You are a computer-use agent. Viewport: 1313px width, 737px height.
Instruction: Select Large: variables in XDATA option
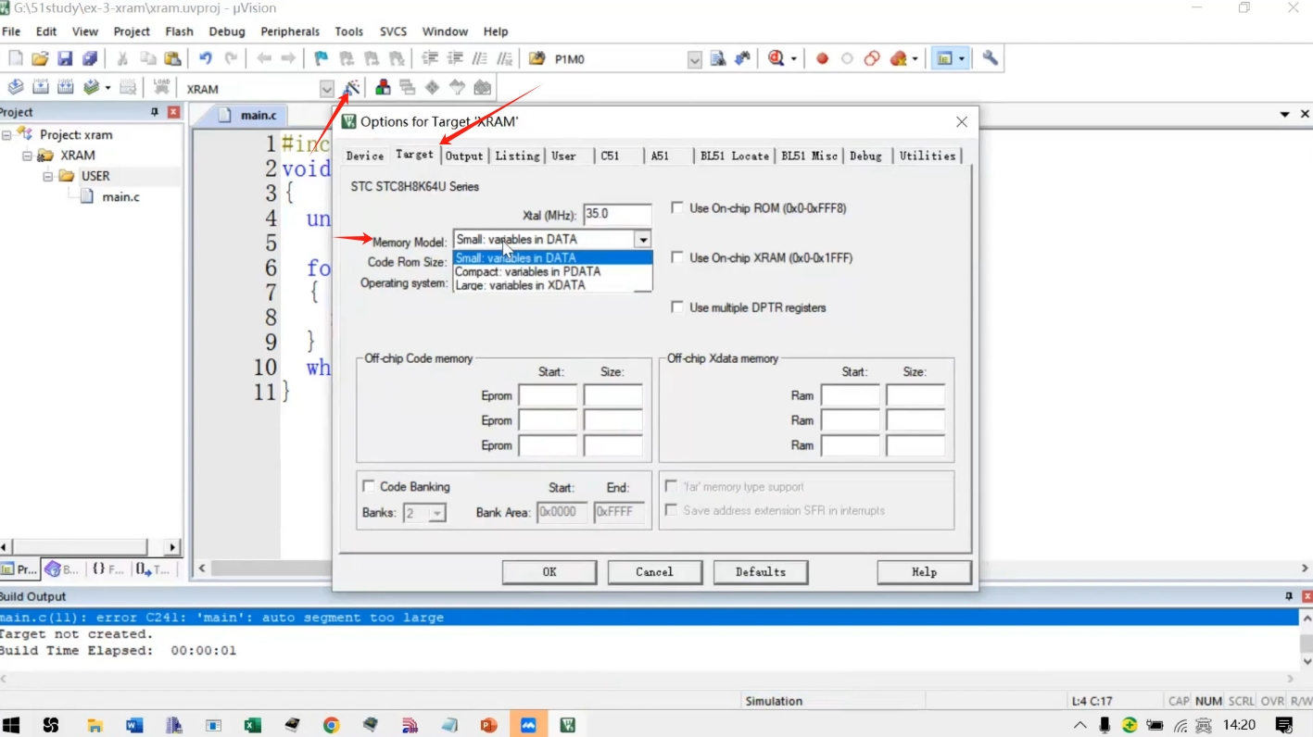tap(521, 285)
